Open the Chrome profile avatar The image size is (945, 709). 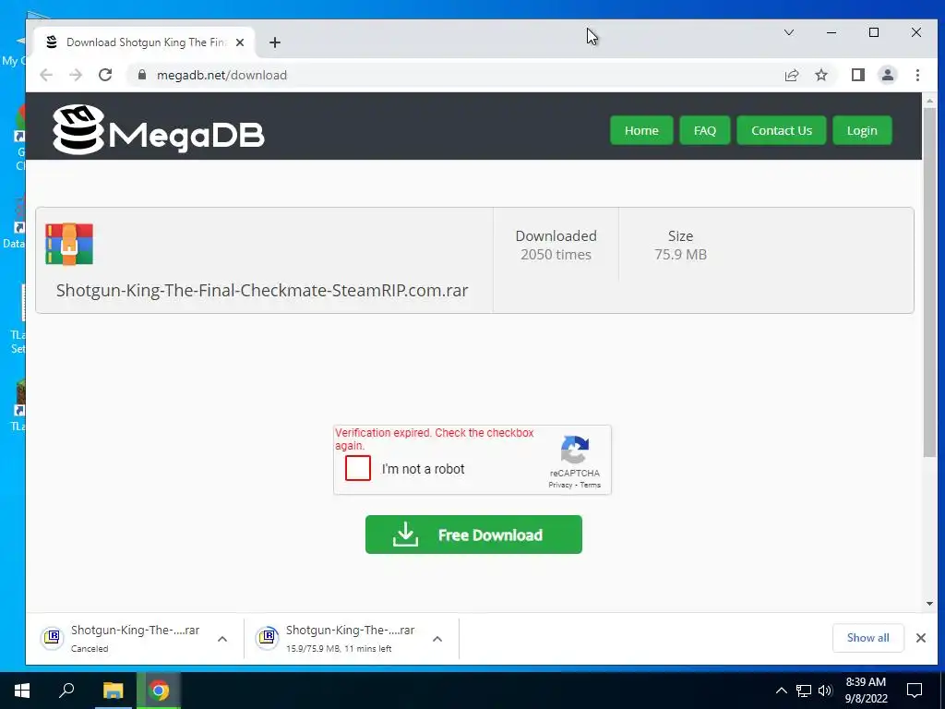887,75
